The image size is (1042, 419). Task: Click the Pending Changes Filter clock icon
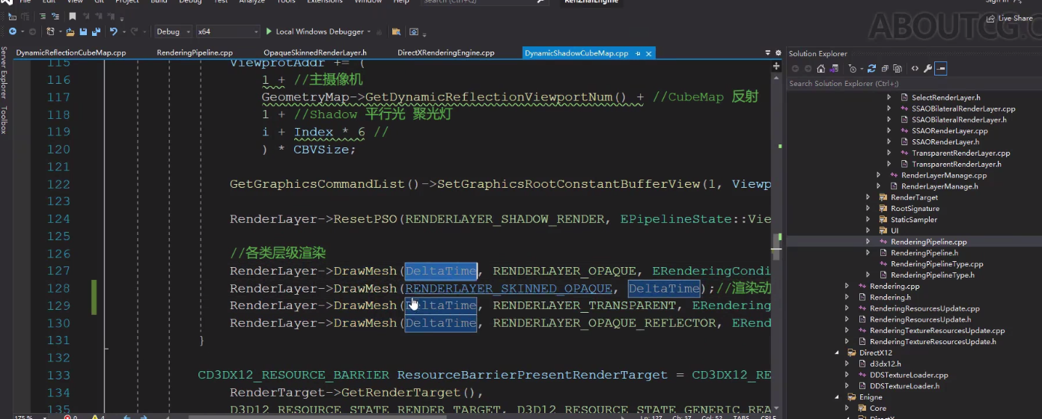tap(853, 68)
